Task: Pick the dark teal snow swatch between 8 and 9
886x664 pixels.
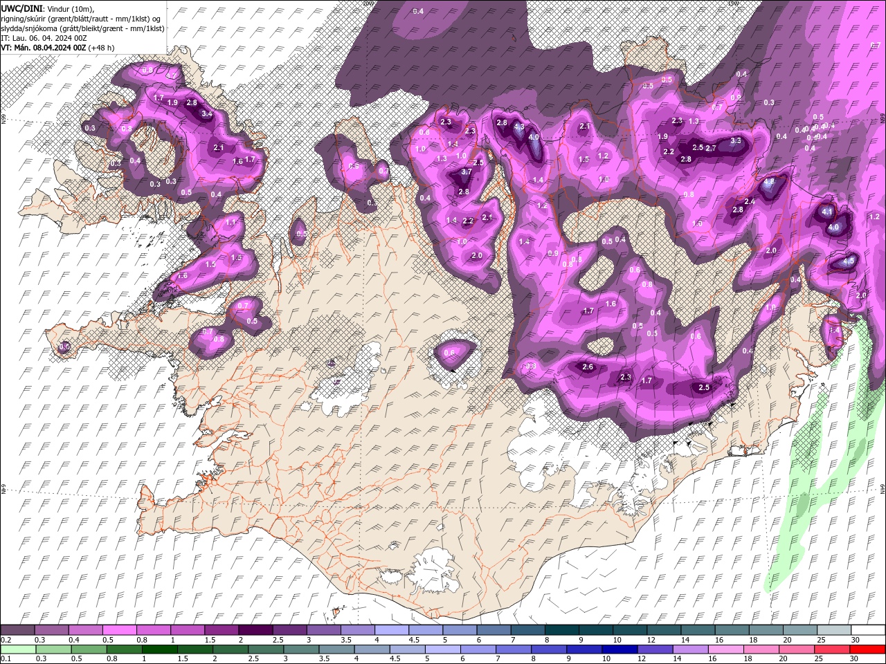Action: [x=561, y=630]
